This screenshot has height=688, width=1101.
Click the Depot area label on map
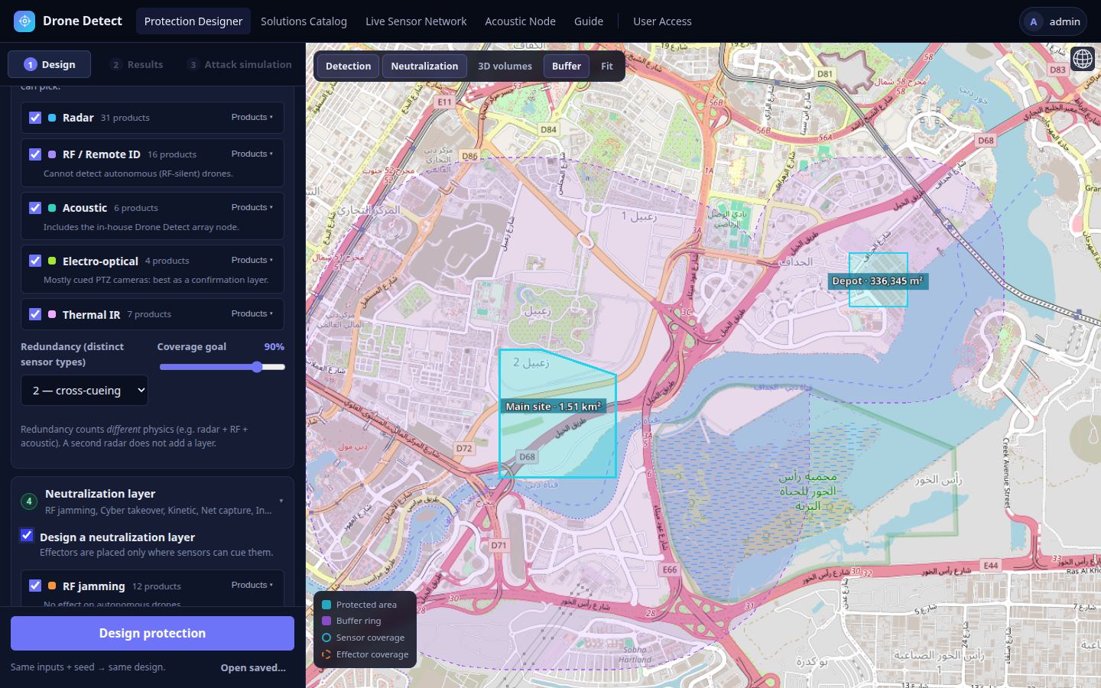coord(878,281)
